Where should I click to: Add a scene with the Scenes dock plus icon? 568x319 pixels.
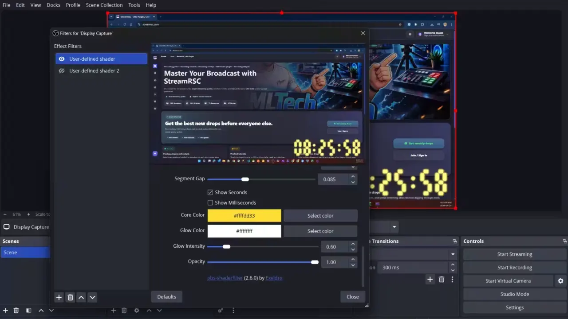pyautogui.click(x=5, y=311)
